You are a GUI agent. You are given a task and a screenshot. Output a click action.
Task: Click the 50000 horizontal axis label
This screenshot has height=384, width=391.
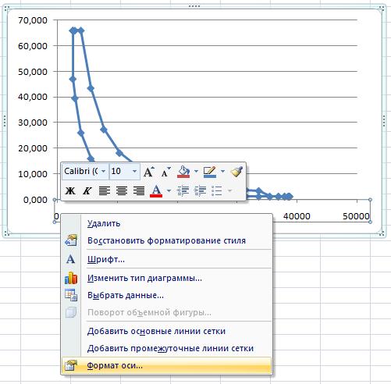pos(356,216)
